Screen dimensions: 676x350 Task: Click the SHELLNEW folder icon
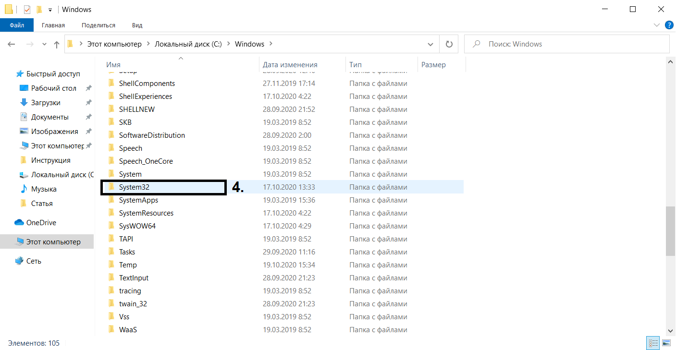111,109
